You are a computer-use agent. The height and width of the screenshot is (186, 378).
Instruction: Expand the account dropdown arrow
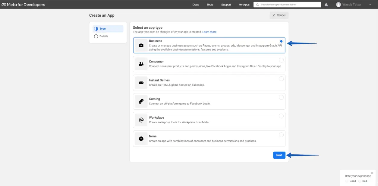pos(370,5)
